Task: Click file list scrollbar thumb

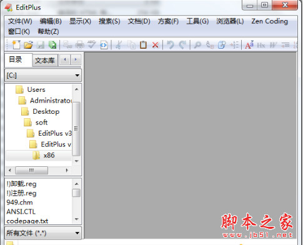Action: point(76,192)
